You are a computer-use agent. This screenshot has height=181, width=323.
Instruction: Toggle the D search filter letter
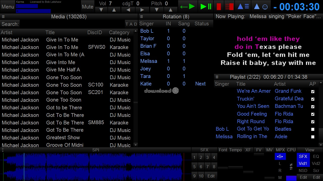click(136, 24)
